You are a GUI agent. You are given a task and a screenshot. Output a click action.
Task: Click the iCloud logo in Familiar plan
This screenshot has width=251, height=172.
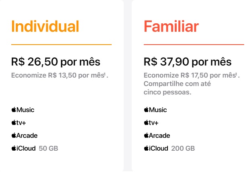click(156, 148)
